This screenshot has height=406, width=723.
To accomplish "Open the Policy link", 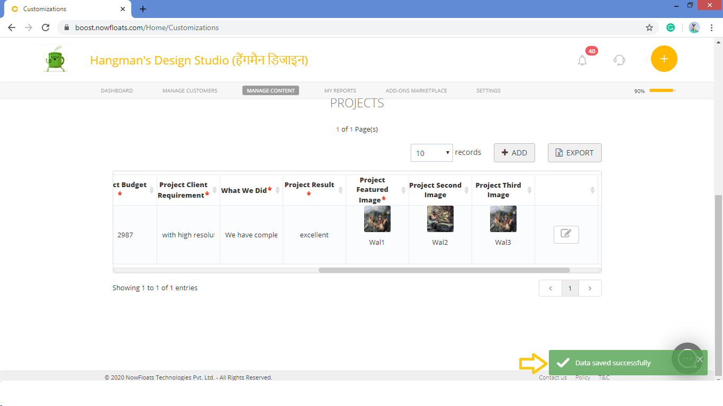I will click(583, 377).
